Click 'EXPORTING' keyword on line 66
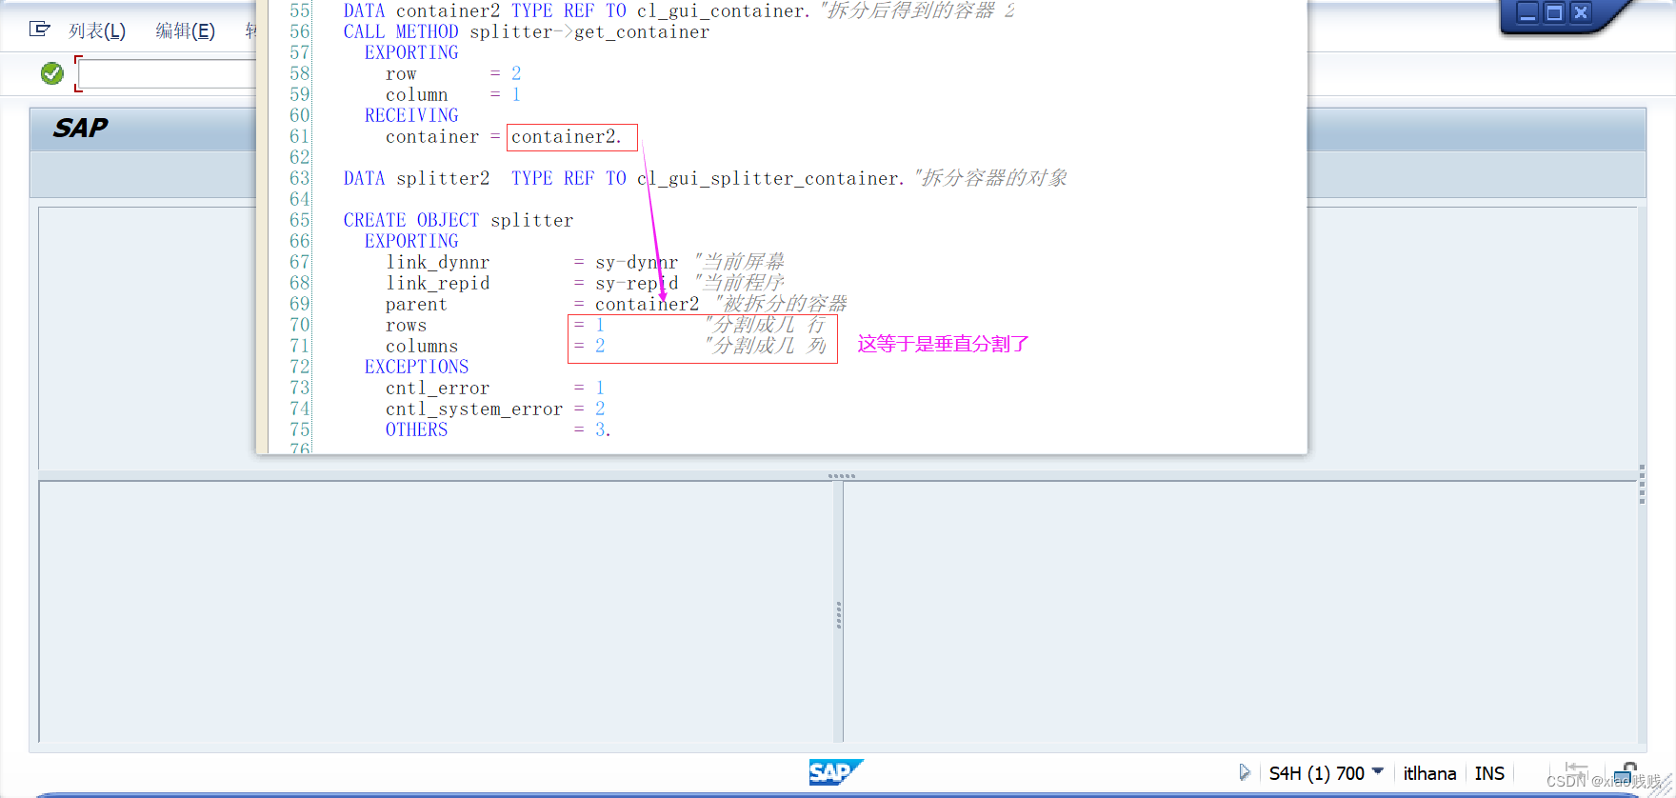The height and width of the screenshot is (798, 1676). (411, 241)
